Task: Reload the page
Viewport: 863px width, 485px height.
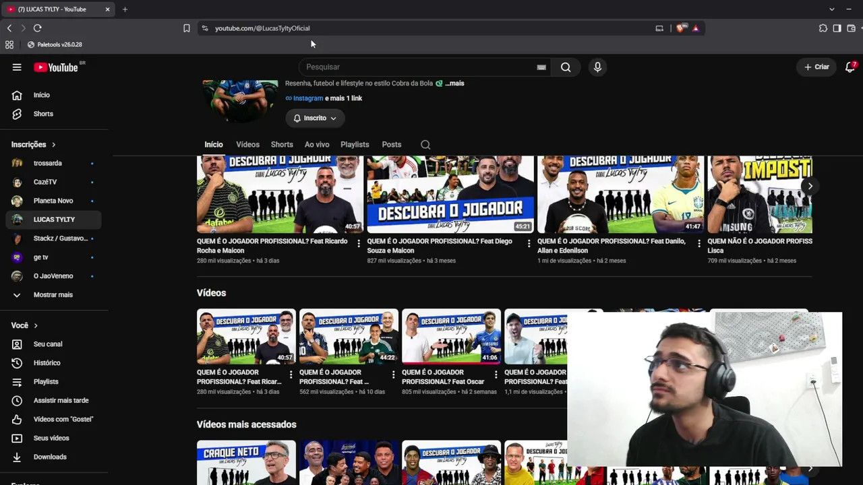Action: coord(38,28)
